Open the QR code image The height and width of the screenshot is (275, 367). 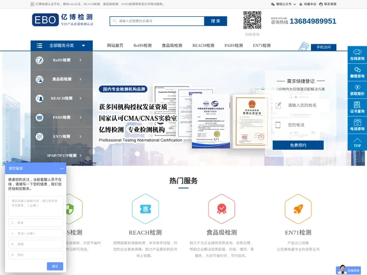coord(252,20)
